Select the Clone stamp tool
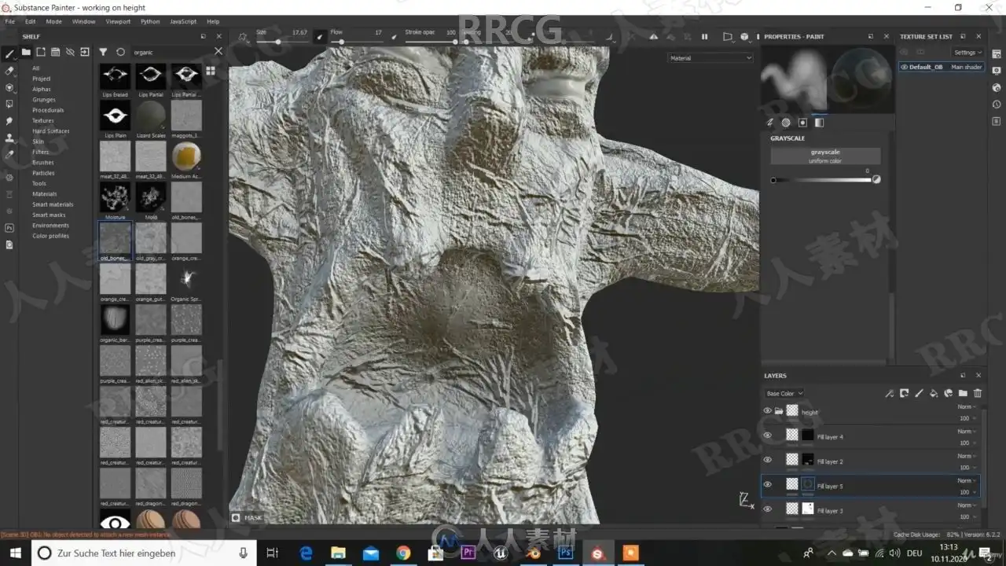This screenshot has width=1006, height=566. [9, 138]
